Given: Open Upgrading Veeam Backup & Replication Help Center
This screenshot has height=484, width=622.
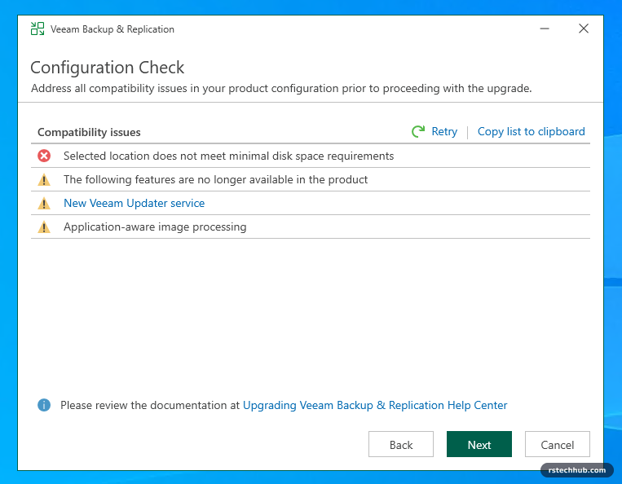Looking at the screenshot, I should (x=375, y=405).
